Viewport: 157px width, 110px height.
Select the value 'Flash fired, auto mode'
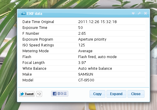pos(97,57)
